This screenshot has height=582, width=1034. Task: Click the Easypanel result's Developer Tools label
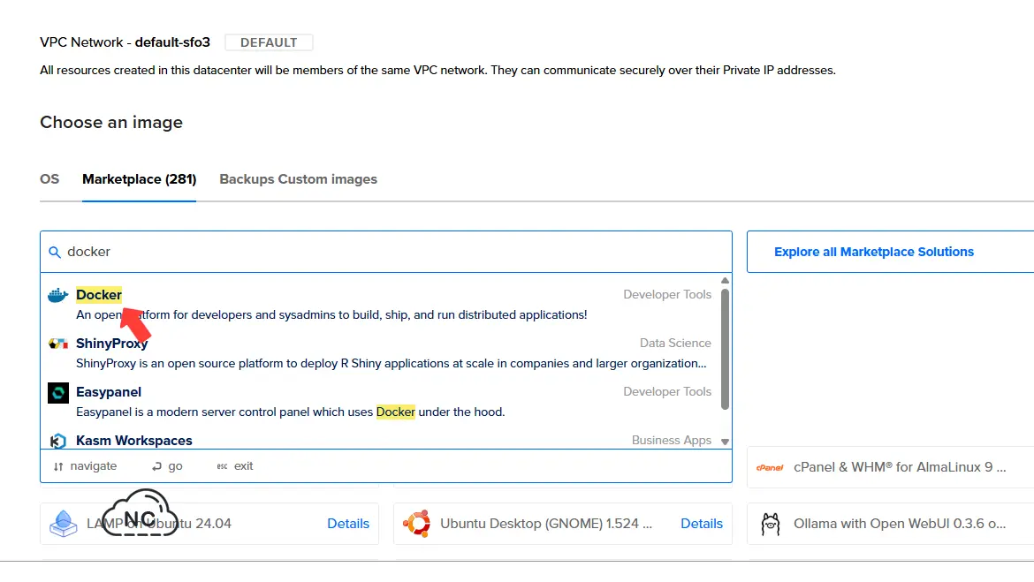[667, 392]
